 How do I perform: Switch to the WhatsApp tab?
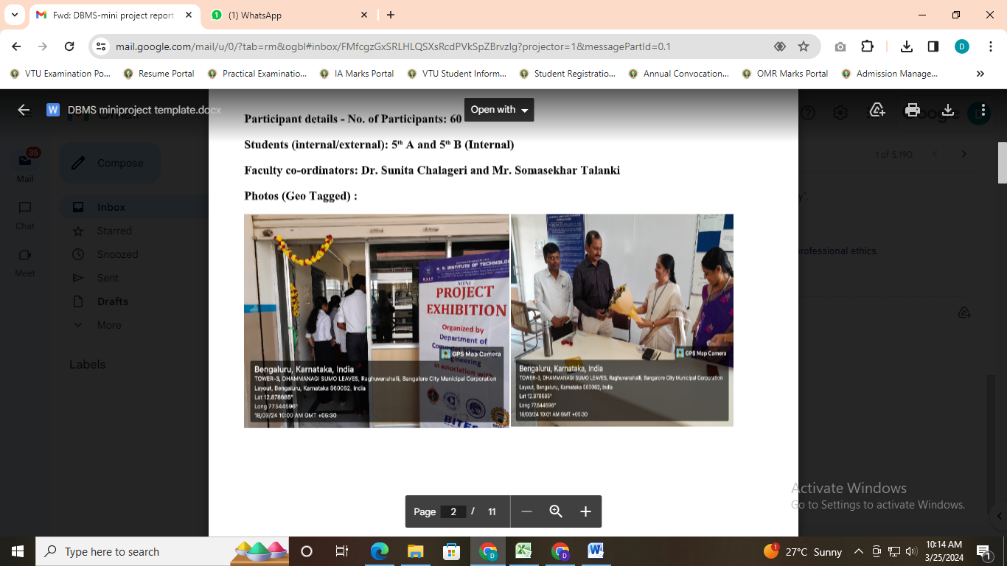point(290,15)
